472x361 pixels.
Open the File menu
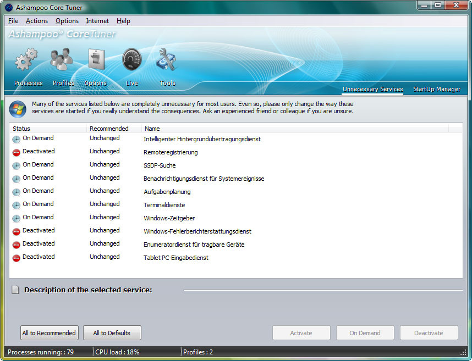pos(13,21)
